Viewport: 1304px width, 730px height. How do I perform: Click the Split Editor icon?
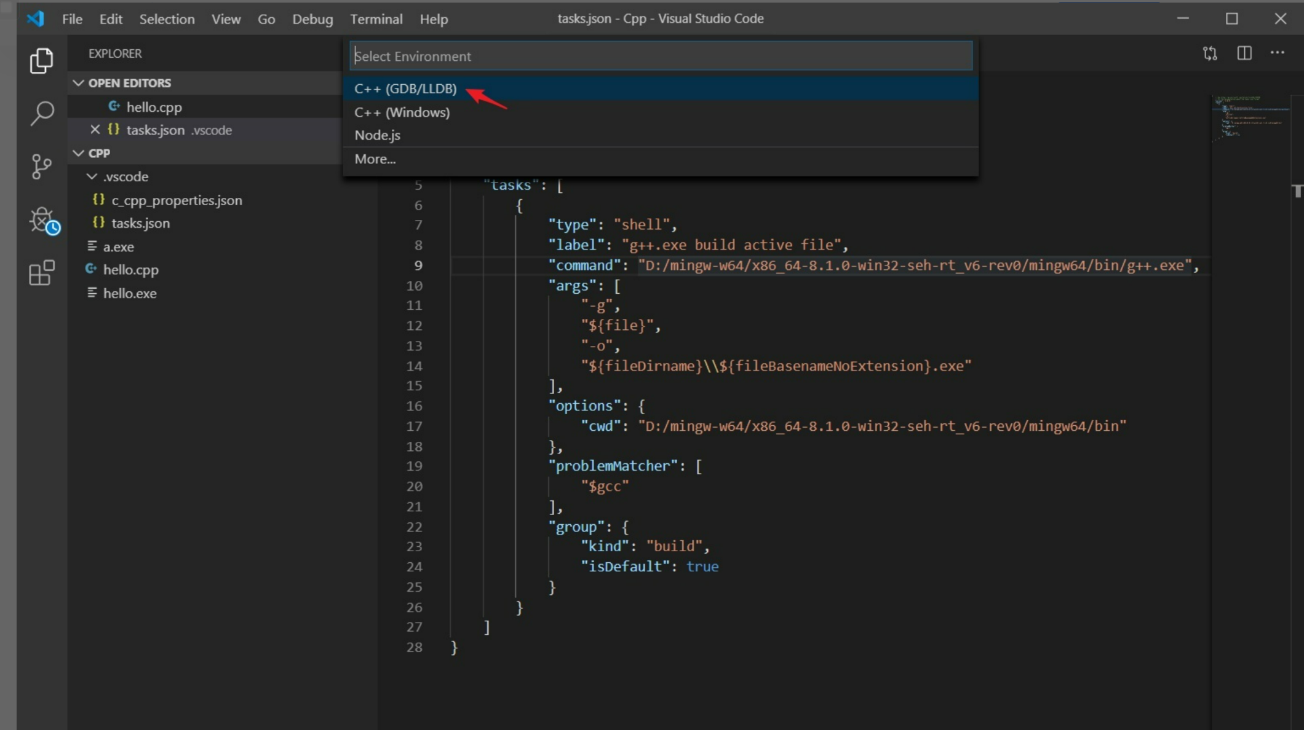(x=1244, y=53)
